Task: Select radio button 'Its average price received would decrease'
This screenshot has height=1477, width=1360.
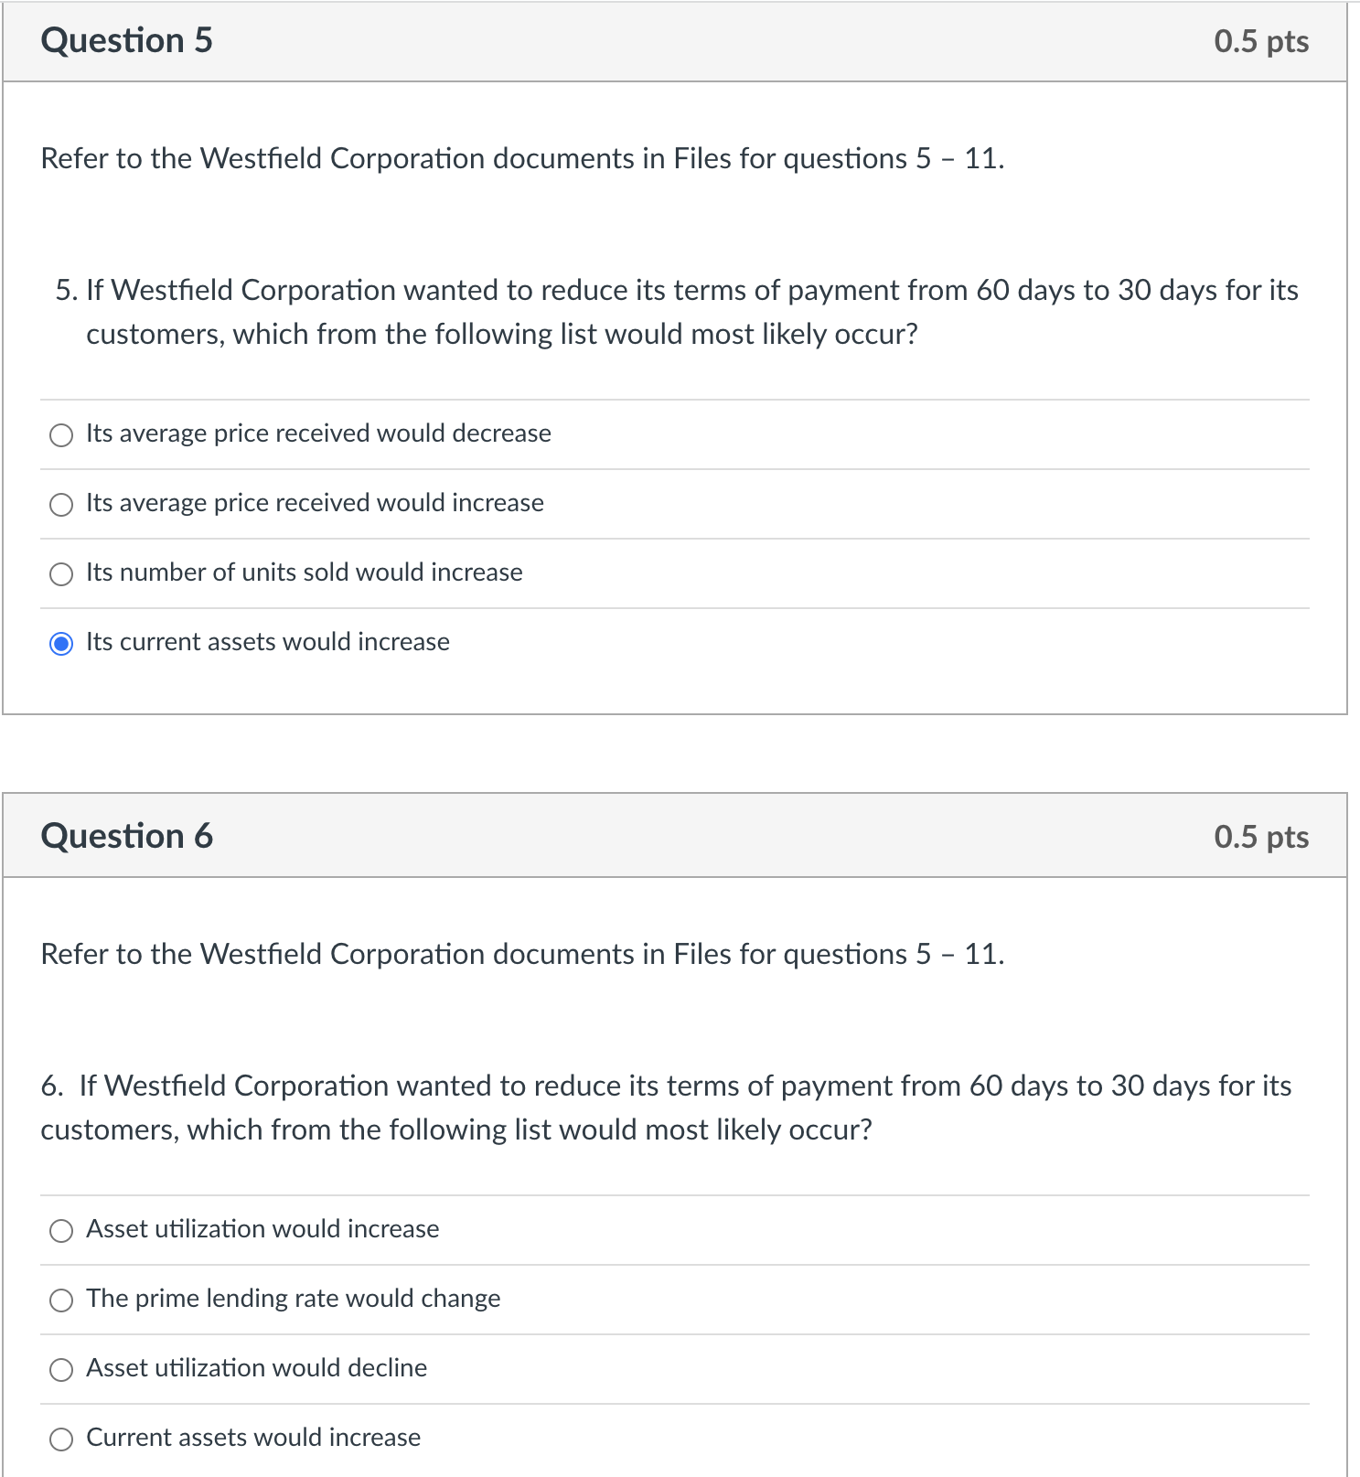Action: 61,435
